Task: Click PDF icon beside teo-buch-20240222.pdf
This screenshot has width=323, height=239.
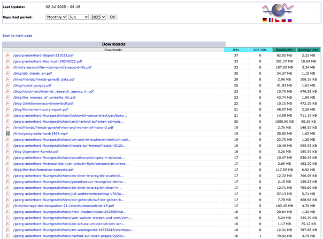Action: (7, 61)
